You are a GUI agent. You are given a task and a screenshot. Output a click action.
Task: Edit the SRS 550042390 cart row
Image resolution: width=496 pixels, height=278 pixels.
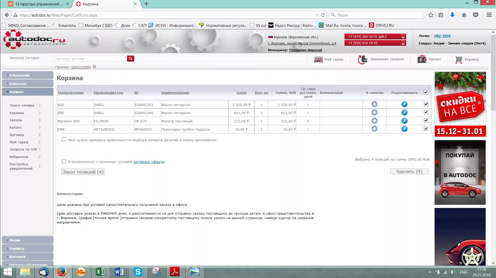tap(404, 112)
